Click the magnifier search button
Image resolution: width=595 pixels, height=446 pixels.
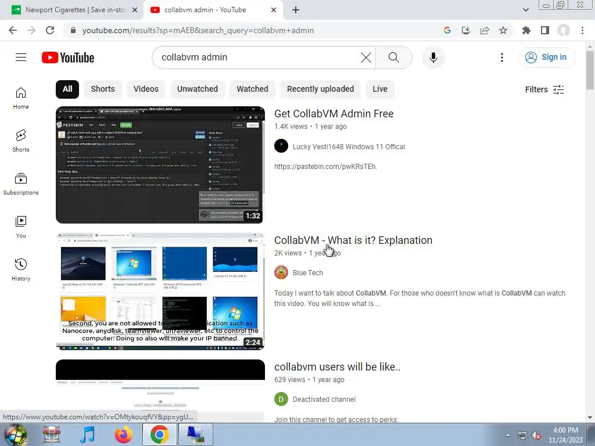coord(394,57)
